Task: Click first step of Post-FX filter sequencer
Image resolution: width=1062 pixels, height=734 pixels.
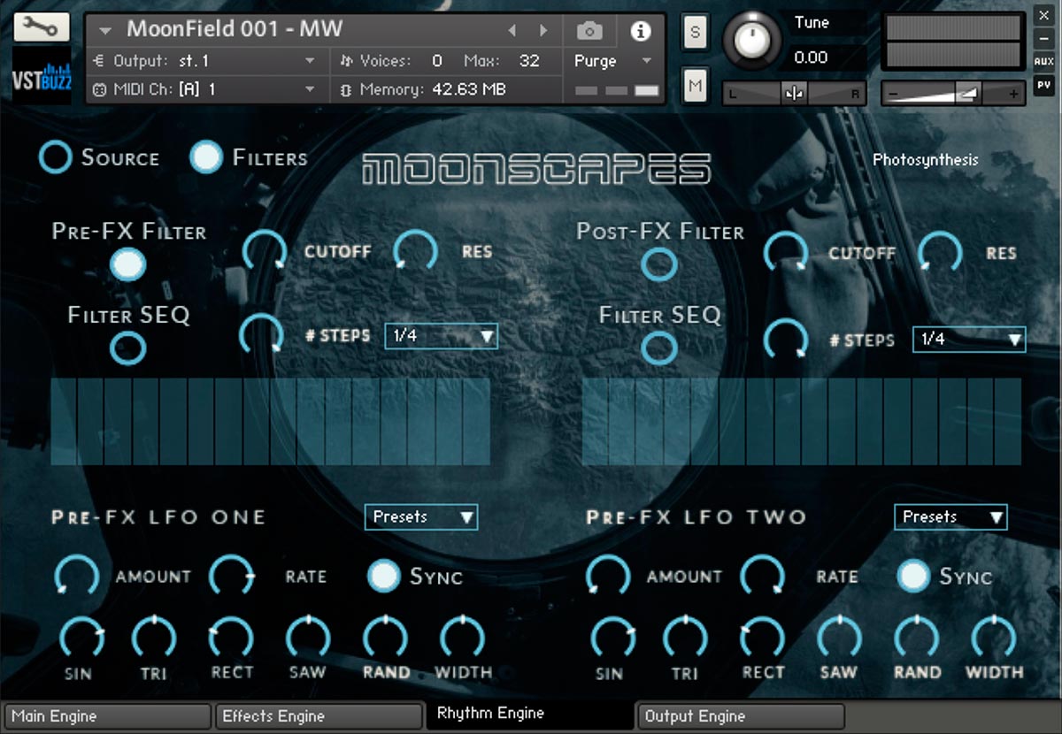Action: tap(596, 421)
